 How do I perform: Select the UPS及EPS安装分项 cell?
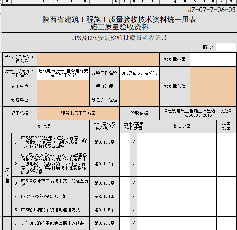click(139, 73)
